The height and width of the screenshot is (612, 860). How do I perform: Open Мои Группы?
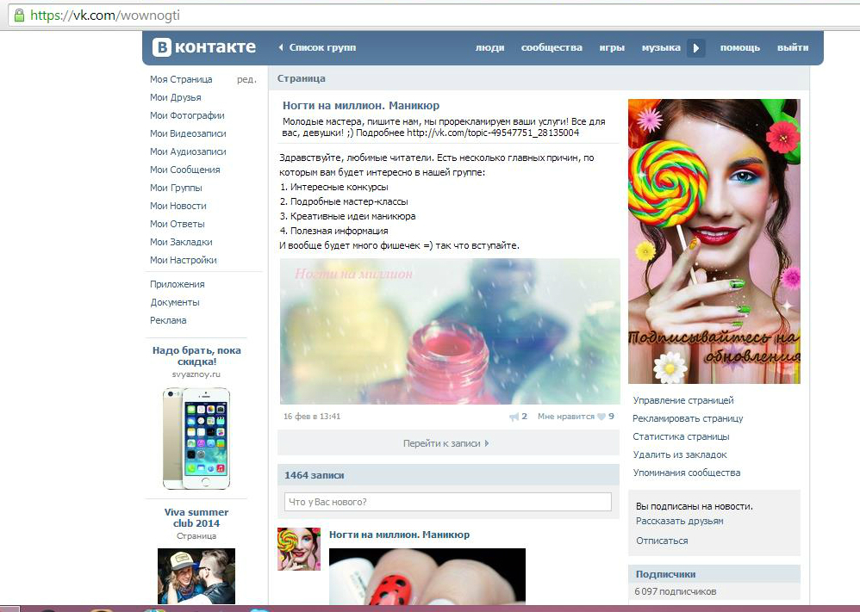click(x=176, y=188)
